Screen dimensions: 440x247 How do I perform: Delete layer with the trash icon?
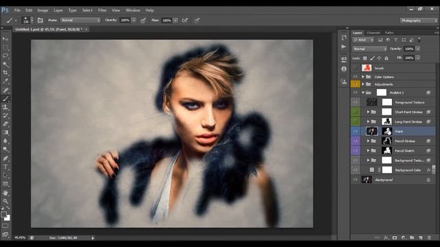click(429, 238)
